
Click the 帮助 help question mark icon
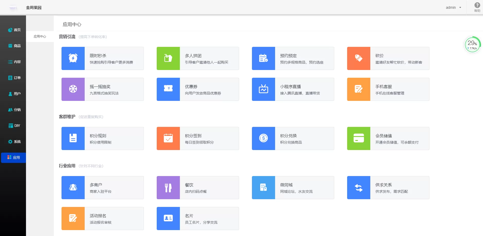[477, 5]
